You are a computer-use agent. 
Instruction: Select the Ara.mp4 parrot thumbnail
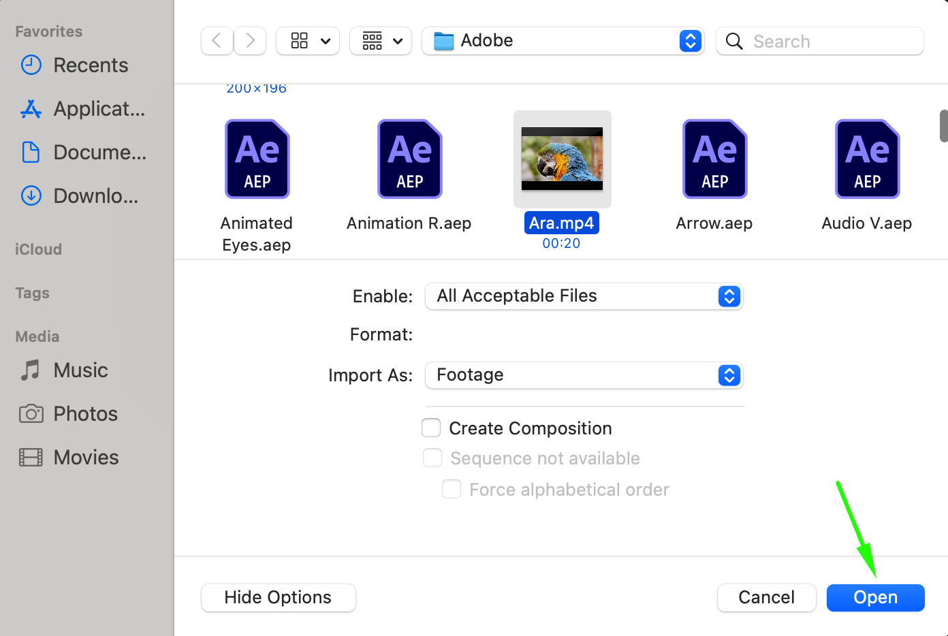pos(562,159)
